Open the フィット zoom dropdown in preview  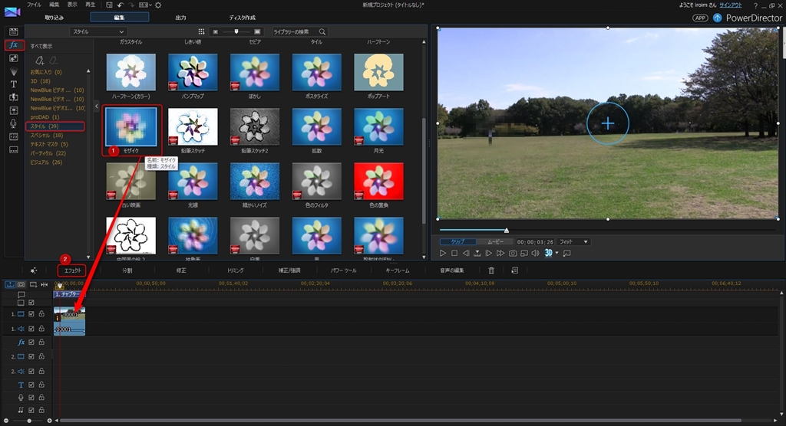coord(573,241)
